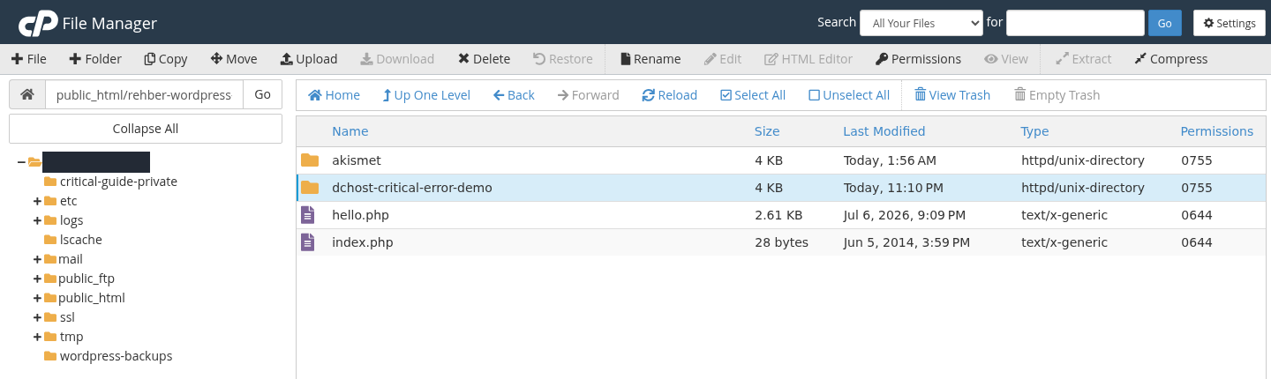
Task: Click Select All
Action: pos(753,95)
